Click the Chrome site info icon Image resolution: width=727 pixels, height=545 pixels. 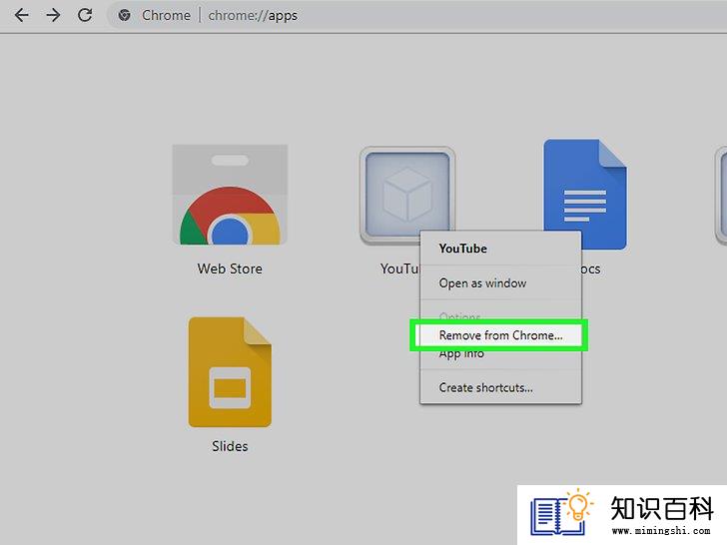pos(124,15)
